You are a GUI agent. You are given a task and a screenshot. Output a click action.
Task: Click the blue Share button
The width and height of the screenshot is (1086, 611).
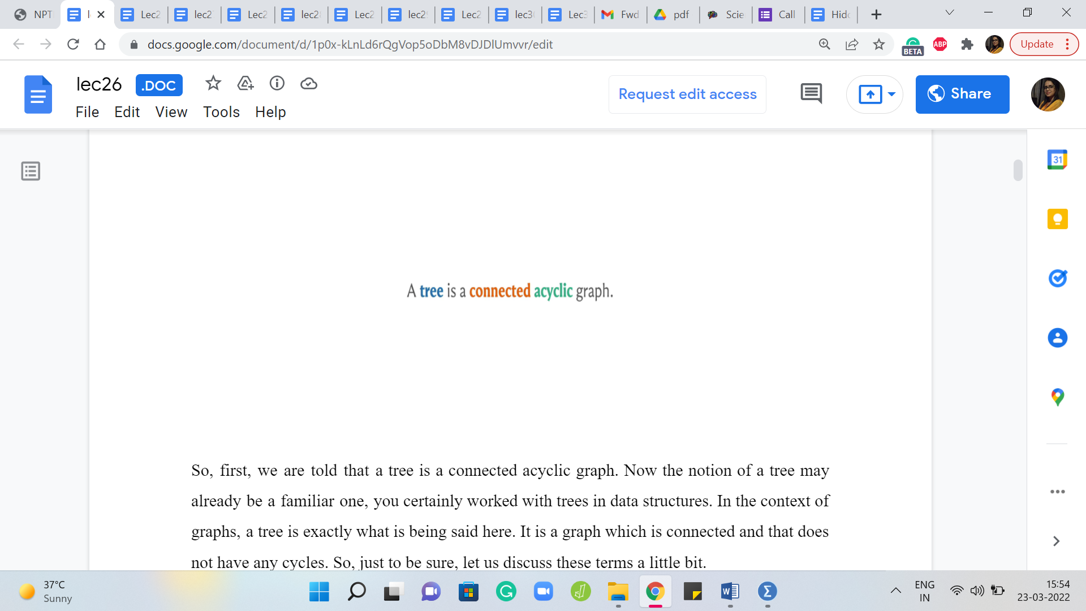(962, 94)
